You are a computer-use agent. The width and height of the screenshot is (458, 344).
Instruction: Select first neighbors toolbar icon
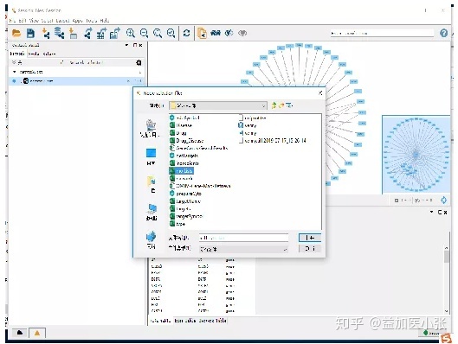[x=216, y=33]
